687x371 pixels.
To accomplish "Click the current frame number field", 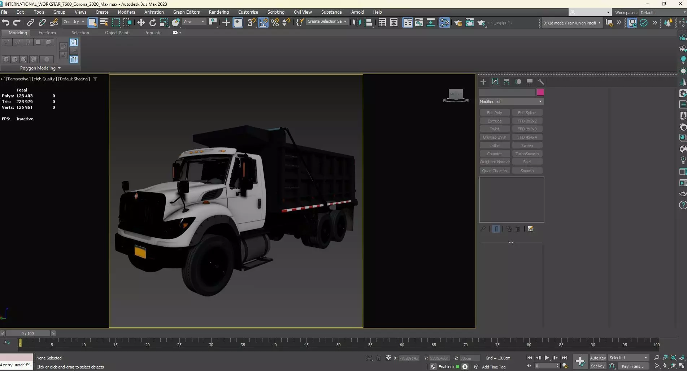I will [x=547, y=366].
